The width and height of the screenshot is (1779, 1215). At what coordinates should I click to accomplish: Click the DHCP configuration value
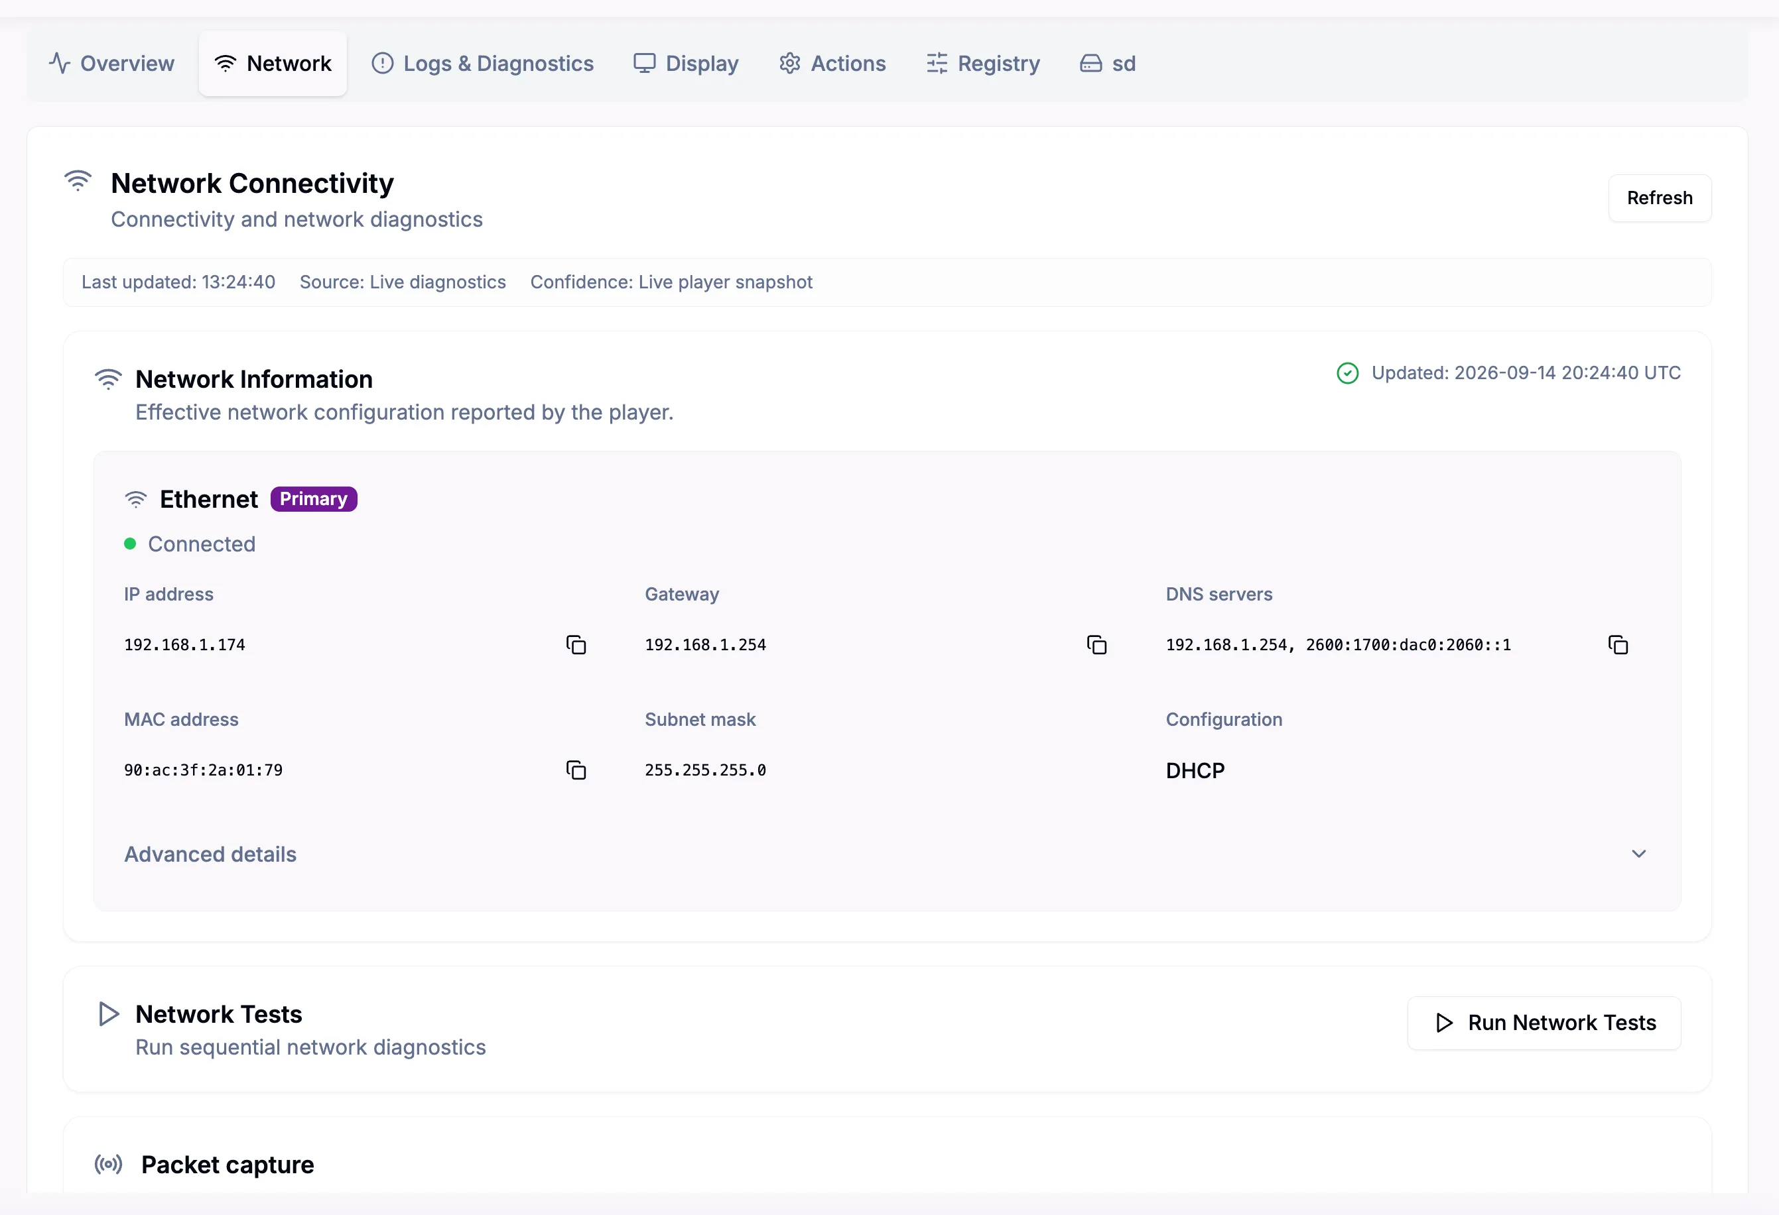[1195, 770]
